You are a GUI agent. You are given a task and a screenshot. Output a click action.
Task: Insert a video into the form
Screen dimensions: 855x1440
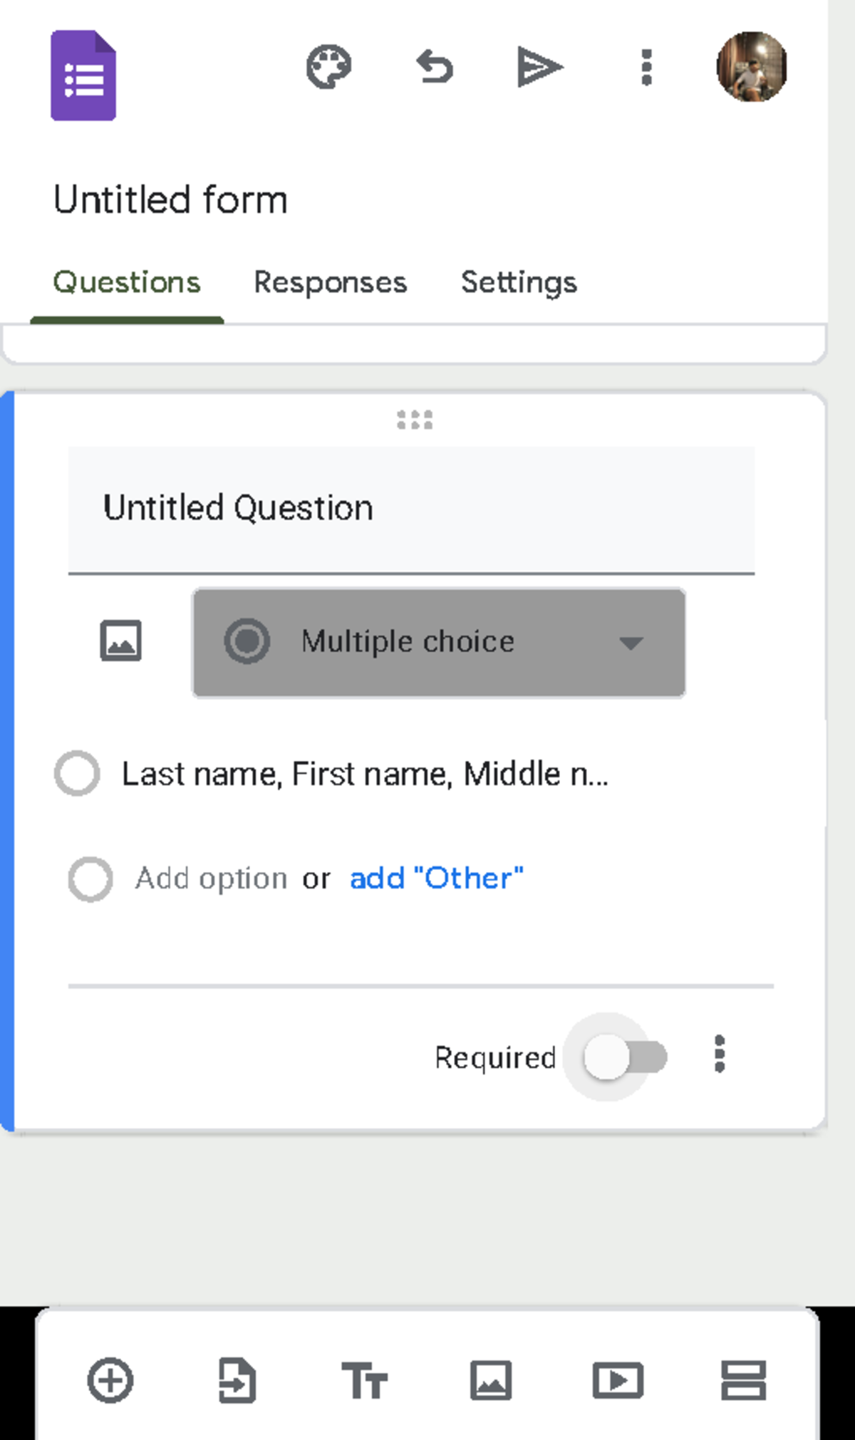coord(620,1381)
